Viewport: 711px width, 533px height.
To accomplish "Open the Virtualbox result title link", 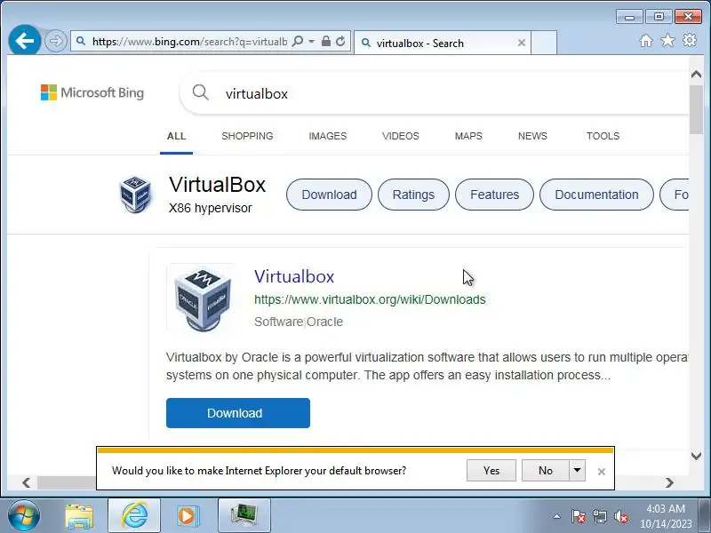I will [x=294, y=276].
